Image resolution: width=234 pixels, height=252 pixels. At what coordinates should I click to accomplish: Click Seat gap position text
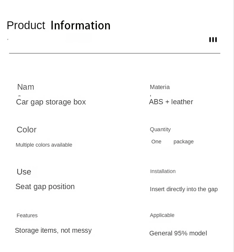pos(45,187)
